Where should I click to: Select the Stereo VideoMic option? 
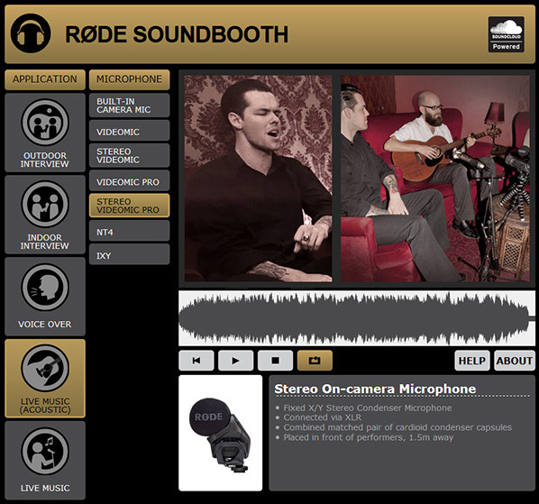click(129, 155)
